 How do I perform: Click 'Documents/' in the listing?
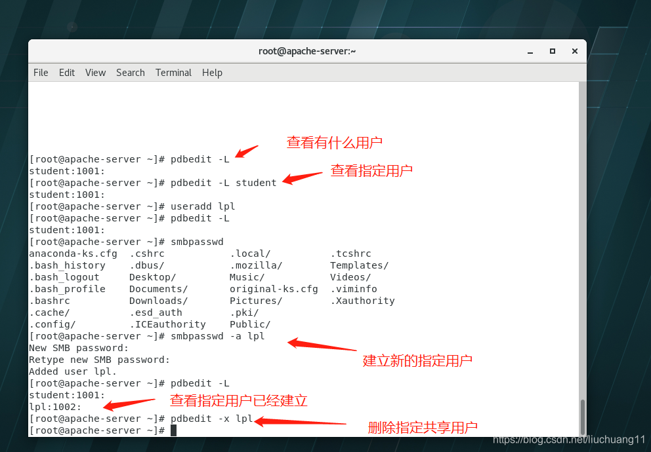click(x=159, y=289)
